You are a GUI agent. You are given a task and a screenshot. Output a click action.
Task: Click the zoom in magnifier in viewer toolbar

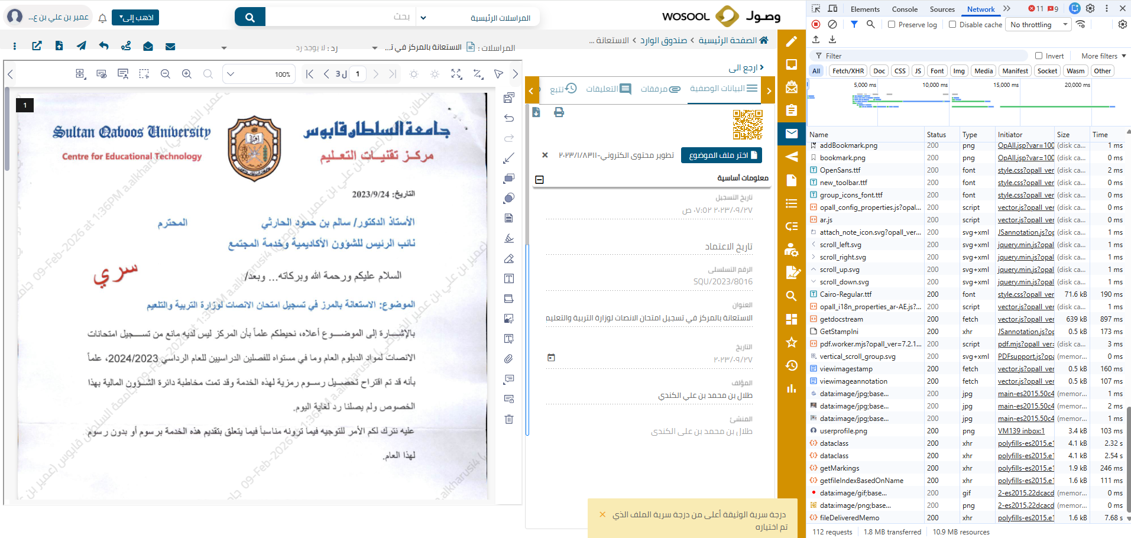(x=187, y=74)
